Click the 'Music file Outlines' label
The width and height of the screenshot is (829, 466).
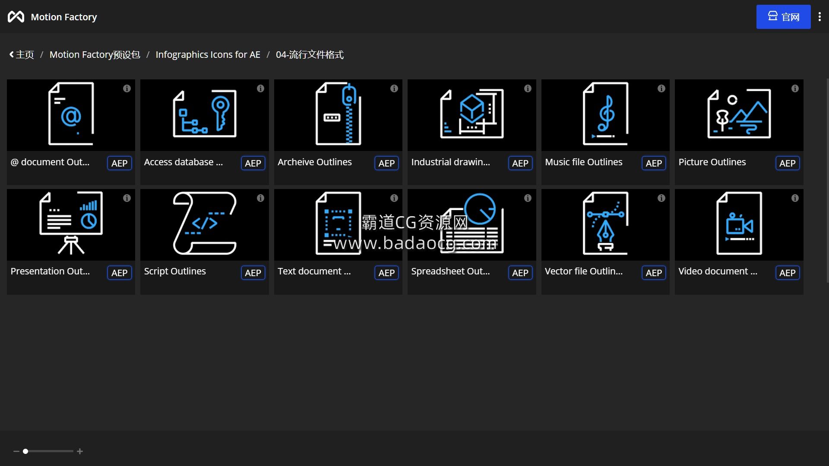[583, 162]
